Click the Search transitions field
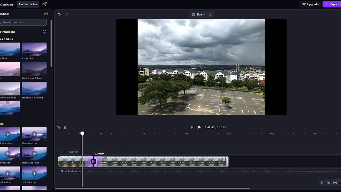The height and width of the screenshot is (192, 341). click(23, 22)
